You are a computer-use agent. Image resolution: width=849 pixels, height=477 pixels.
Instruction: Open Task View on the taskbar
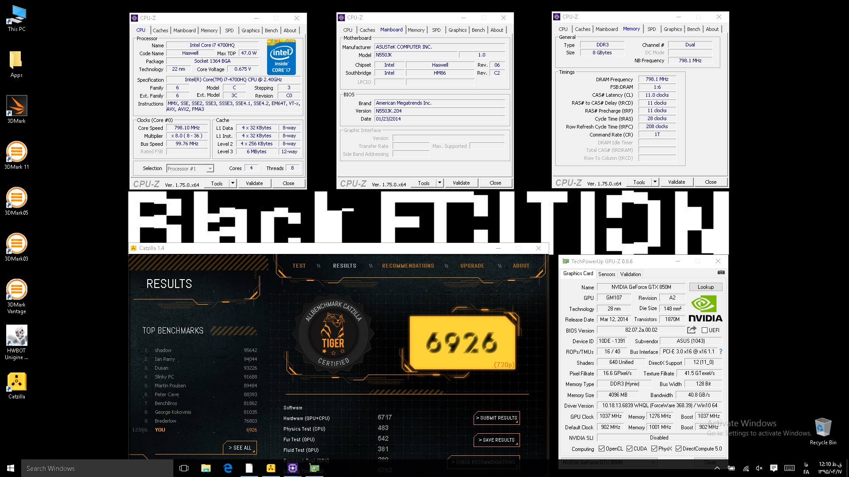[x=184, y=468]
